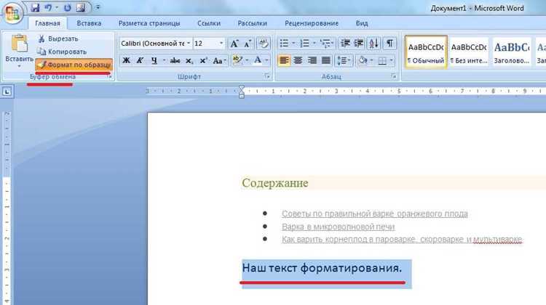Image resolution: width=546 pixels, height=305 pixels.
Task: Justify text alignment
Action: pyautogui.click(x=326, y=60)
